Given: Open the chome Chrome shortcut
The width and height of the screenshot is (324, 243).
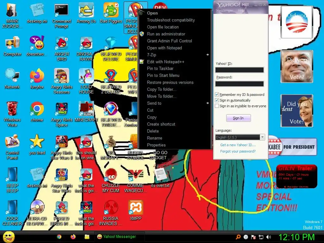Looking at the screenshot, I should (x=37, y=112).
